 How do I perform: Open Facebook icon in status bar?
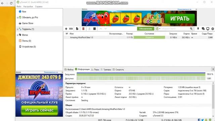199,120
